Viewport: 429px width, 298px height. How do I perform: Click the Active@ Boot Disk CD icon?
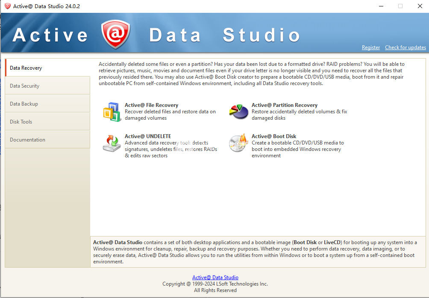(238, 143)
